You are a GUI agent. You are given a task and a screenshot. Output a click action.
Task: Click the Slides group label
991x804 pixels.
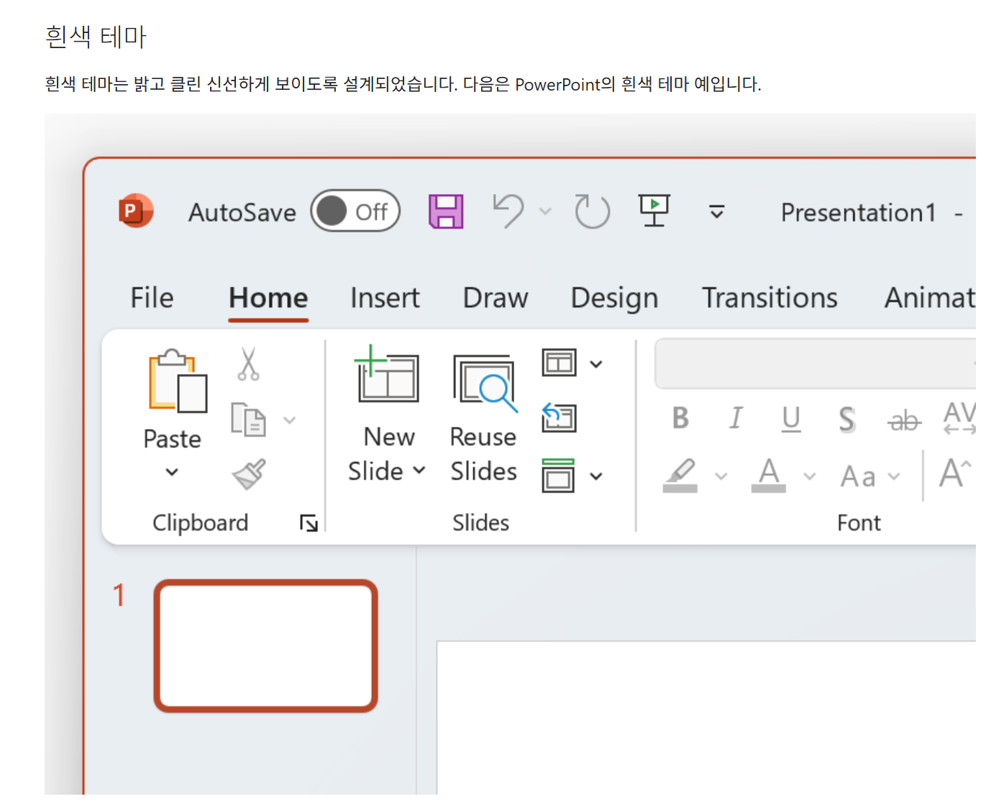(480, 523)
